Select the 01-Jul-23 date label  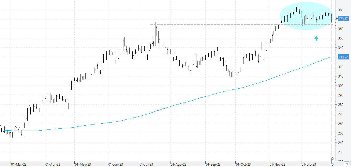point(146,164)
